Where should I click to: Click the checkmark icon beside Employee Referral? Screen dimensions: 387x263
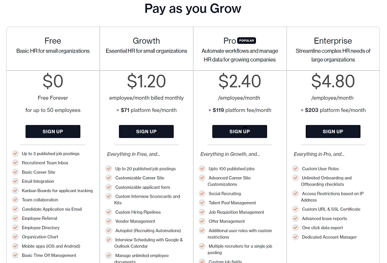click(15, 218)
